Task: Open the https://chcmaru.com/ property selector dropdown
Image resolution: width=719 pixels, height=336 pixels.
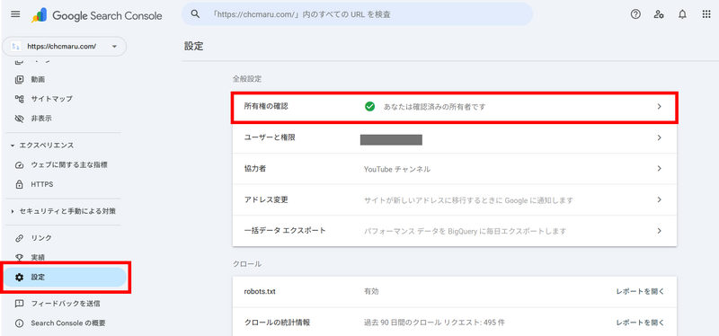Action: pyautogui.click(x=64, y=47)
